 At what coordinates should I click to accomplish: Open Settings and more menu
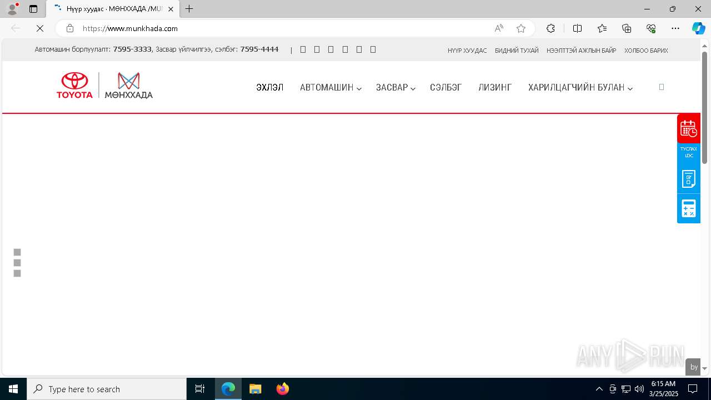[675, 28]
